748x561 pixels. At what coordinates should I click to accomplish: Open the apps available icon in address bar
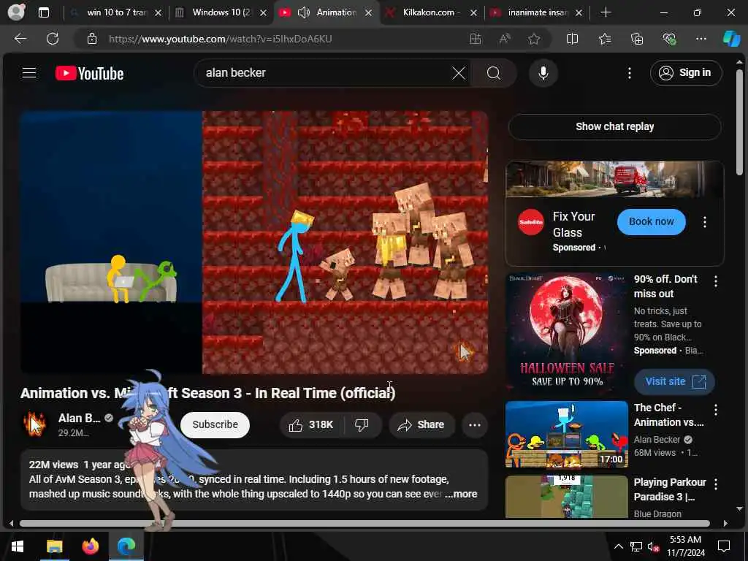475,39
